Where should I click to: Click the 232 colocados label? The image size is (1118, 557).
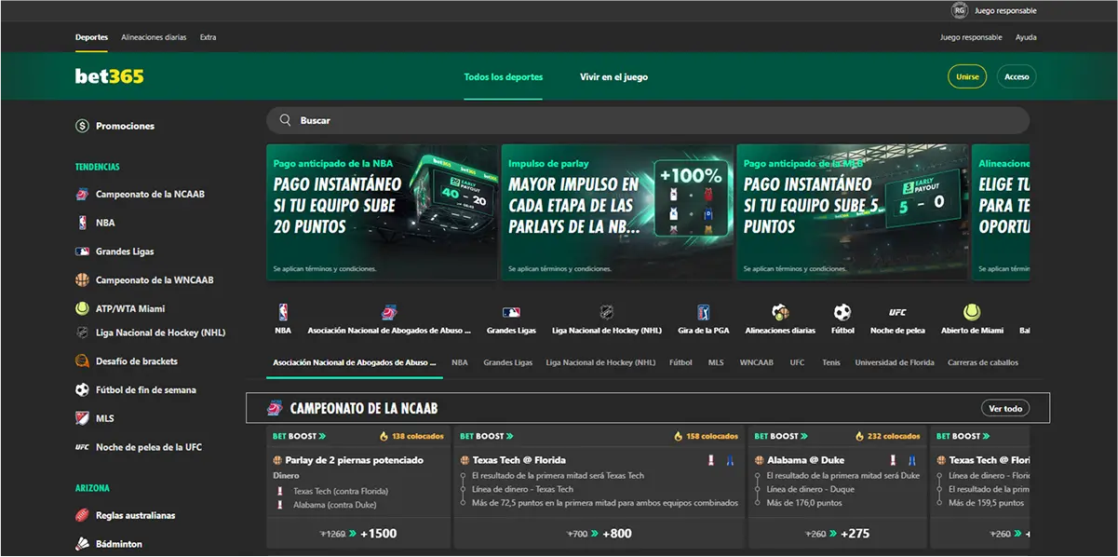click(x=894, y=436)
